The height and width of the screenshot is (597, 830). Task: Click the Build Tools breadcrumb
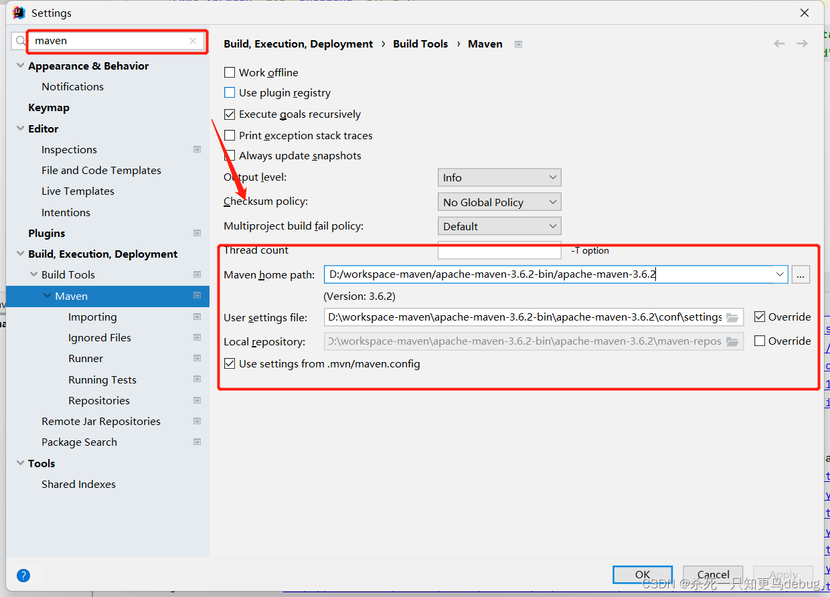[420, 44]
